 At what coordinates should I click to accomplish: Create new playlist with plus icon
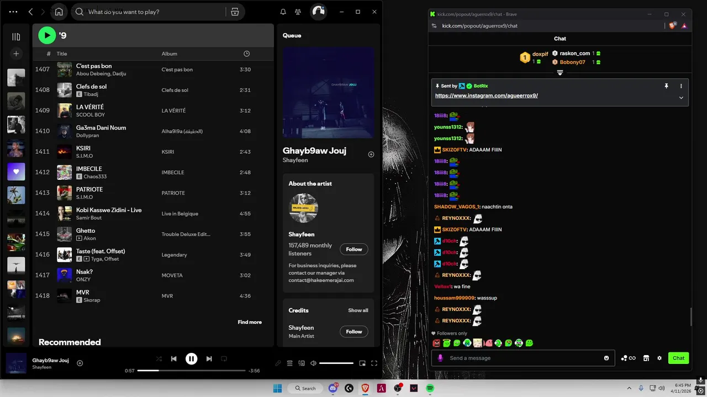click(16, 53)
